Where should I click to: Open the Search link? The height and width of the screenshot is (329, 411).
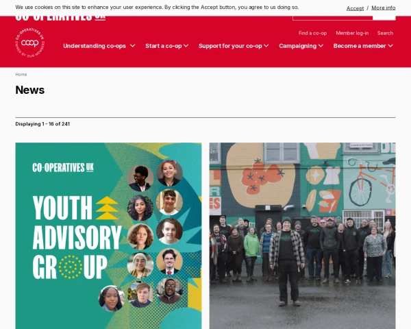[x=385, y=33]
